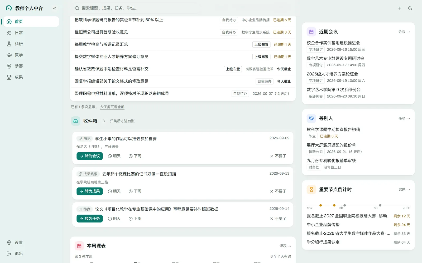Screen dimensions: 422x263
Task: Open 日常 in the sidebar
Action: tap(31, 33)
